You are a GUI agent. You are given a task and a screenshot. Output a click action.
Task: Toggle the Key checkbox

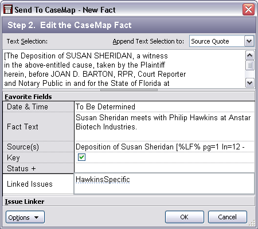tap(81, 157)
